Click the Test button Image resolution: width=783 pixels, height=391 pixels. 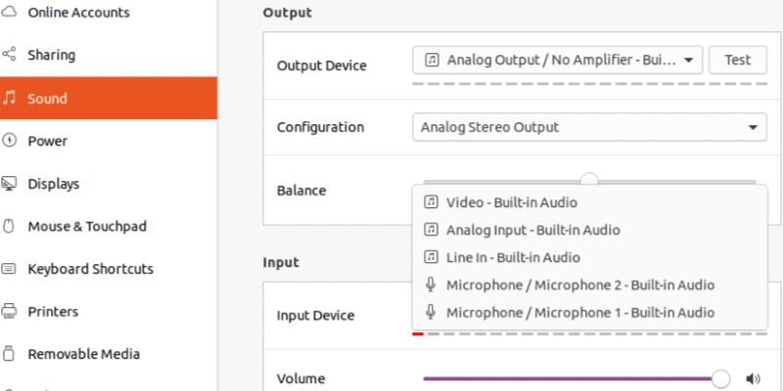(738, 60)
